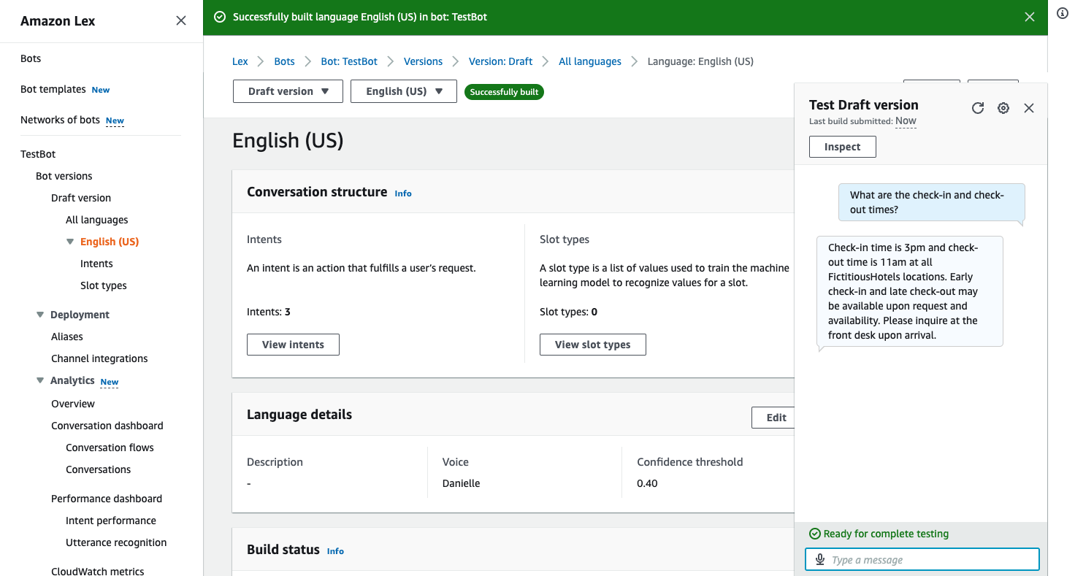
Task: Click the New badge beside Bot templates
Action: pos(101,90)
